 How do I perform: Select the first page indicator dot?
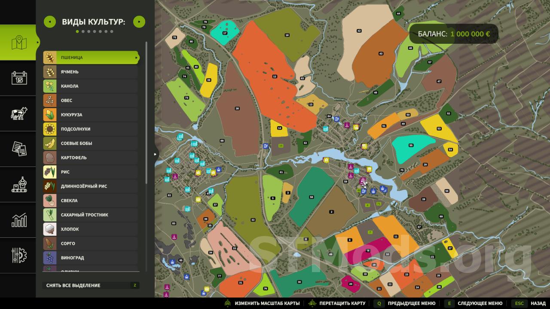coord(78,31)
